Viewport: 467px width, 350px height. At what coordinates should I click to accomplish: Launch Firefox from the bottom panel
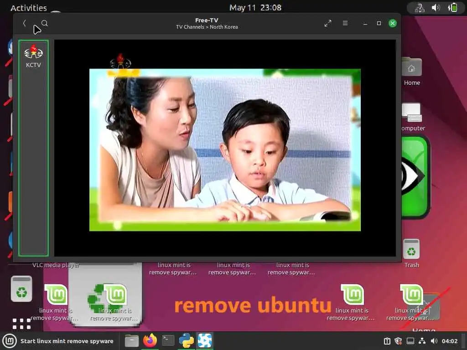coord(150,340)
